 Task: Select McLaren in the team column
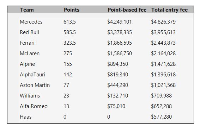[x=30, y=54]
